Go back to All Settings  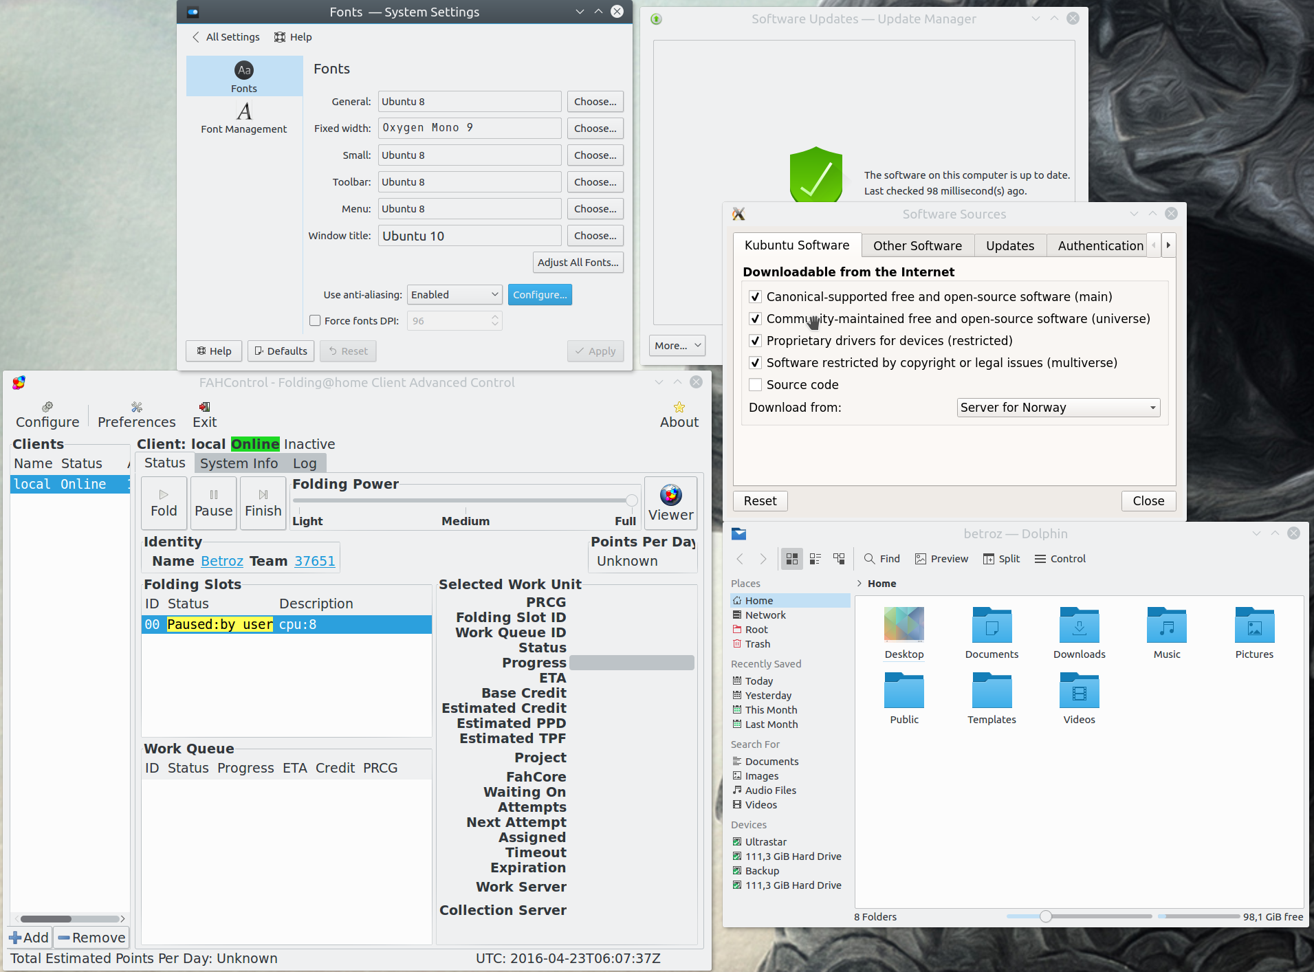(x=226, y=37)
